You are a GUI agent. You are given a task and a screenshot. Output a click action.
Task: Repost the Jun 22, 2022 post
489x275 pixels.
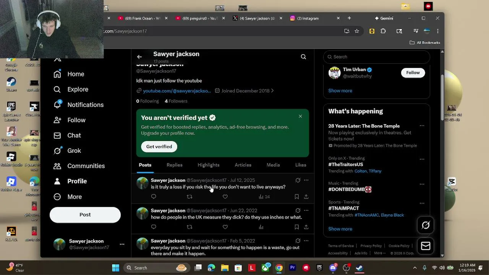[189, 227]
